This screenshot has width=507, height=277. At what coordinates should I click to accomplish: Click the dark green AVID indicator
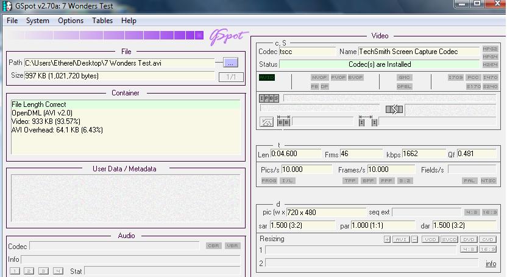tap(267, 77)
